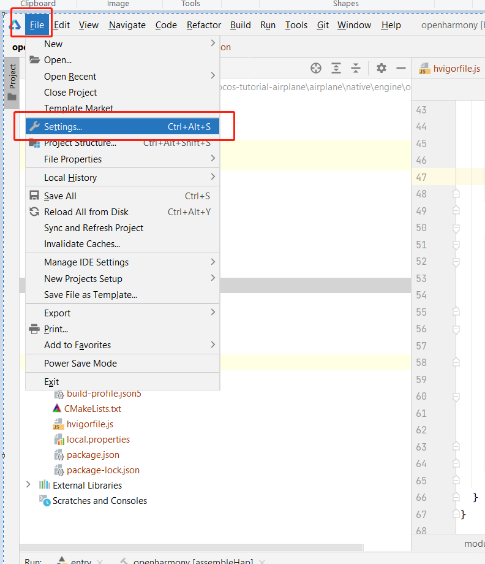Expand the Open Recent submenu
Image resolution: width=485 pixels, height=564 pixels.
pos(122,76)
